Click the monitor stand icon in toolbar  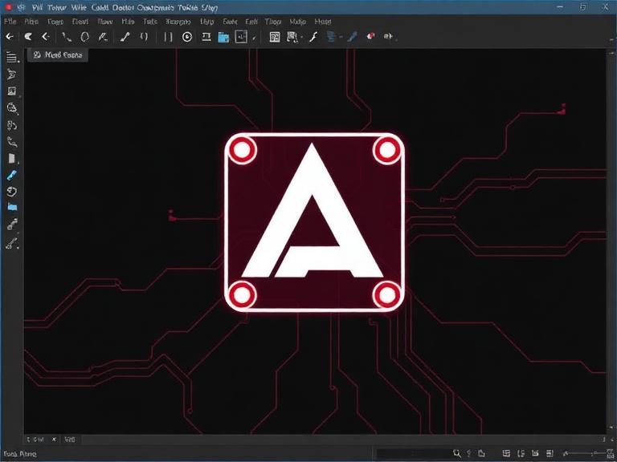coord(206,37)
